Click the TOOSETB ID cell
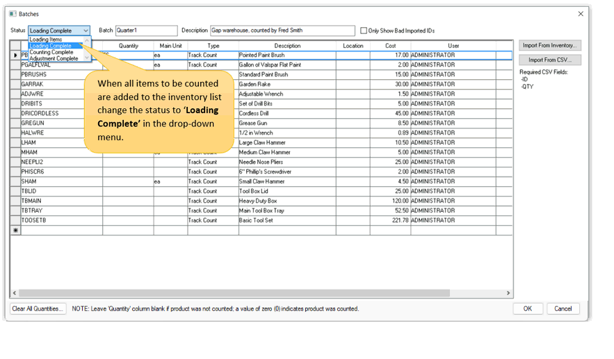This screenshot has height=359, width=614. coord(61,220)
